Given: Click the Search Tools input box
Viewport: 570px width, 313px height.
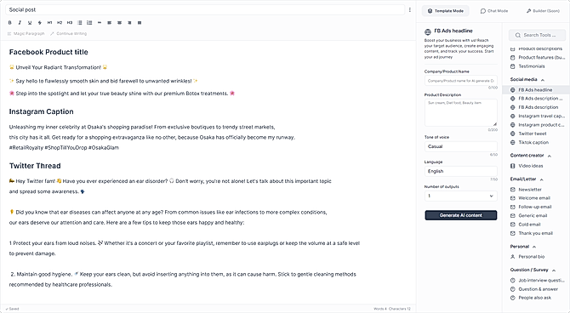Looking at the screenshot, I should click(x=537, y=35).
